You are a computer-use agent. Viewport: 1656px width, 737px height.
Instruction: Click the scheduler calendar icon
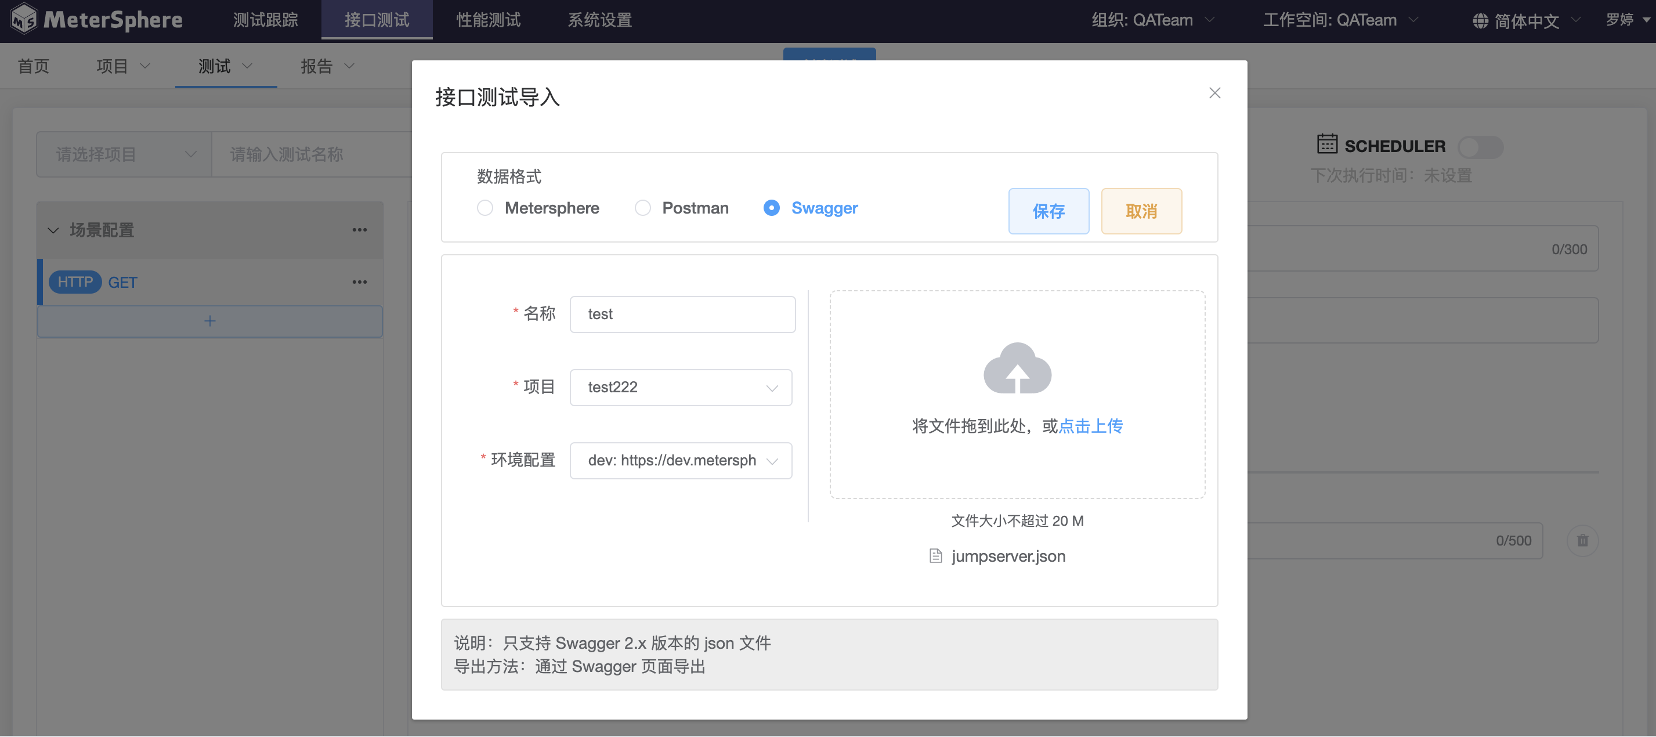pos(1327,144)
